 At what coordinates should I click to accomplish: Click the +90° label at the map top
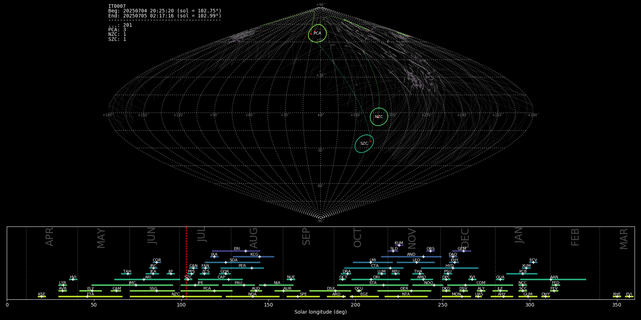pyautogui.click(x=320, y=5)
